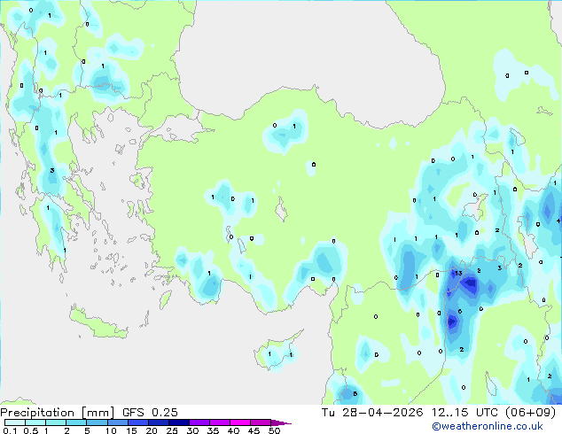The width and height of the screenshot is (562, 434).
Task: Click the '20' legend tick label
Action: click(152, 430)
